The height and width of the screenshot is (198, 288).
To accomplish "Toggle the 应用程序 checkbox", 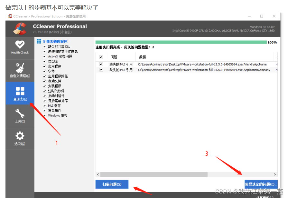I will click(x=44, y=66).
